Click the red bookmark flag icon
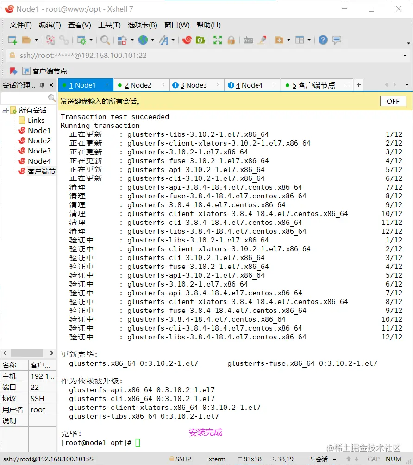The image size is (413, 465). [13, 71]
